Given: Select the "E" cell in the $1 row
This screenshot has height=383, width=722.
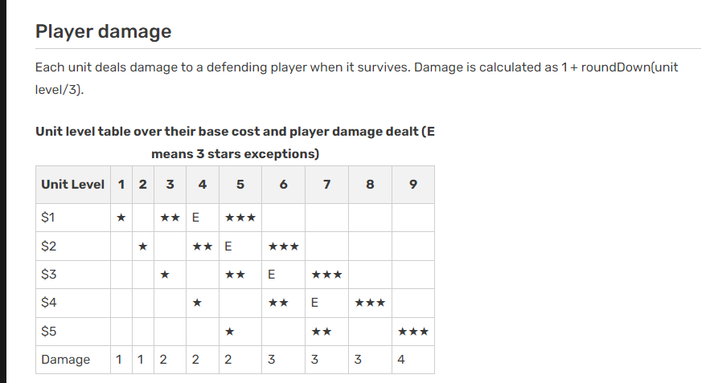Looking at the screenshot, I should (195, 218).
